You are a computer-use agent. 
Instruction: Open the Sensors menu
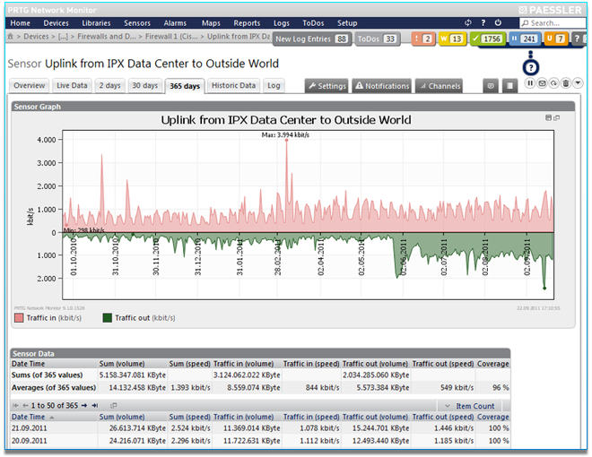[x=137, y=22]
